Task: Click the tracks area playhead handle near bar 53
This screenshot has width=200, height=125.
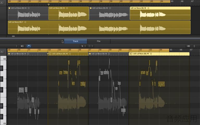Action: (49, 5)
